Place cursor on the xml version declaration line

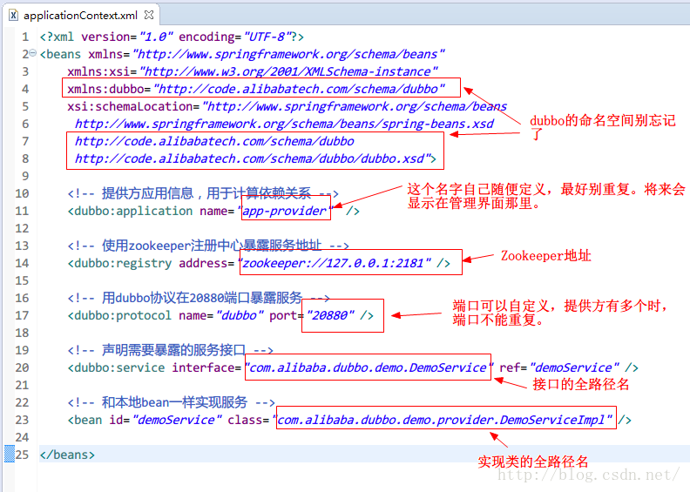(172, 37)
